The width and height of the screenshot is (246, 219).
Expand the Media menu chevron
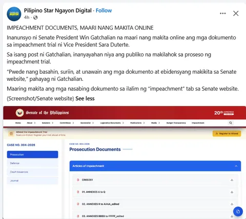[x=159, y=123]
